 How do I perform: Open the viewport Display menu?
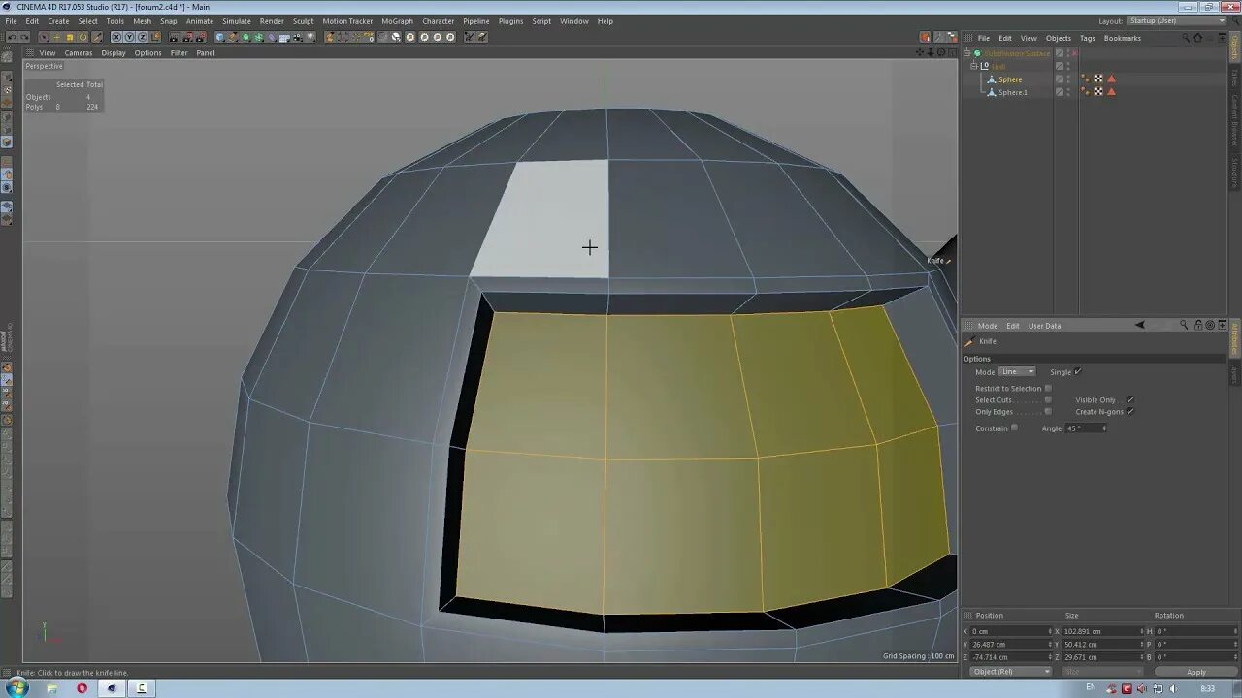point(114,53)
